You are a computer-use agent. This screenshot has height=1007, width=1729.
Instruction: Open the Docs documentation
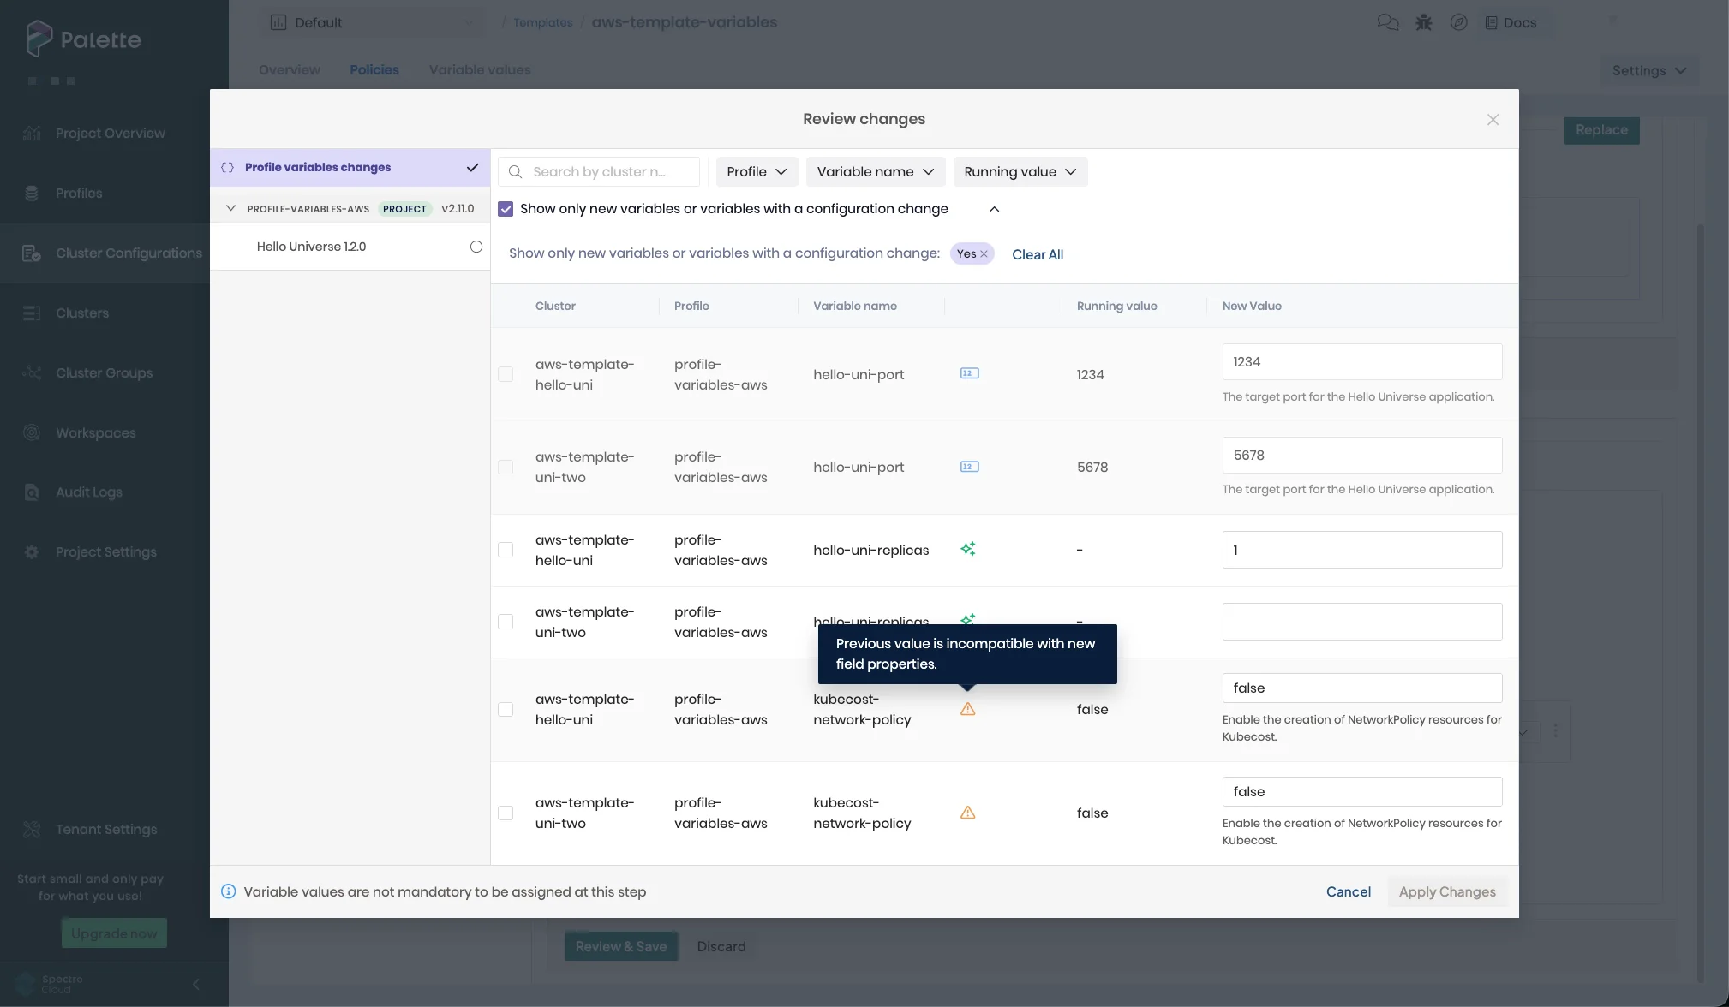point(1512,22)
